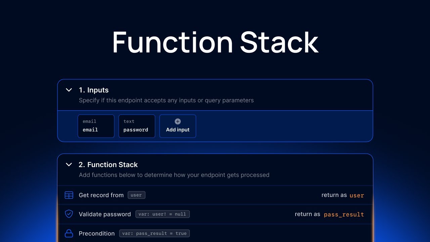Click the chevron beside 1. Inputs
Image resolution: width=430 pixels, height=242 pixels.
pyautogui.click(x=69, y=90)
